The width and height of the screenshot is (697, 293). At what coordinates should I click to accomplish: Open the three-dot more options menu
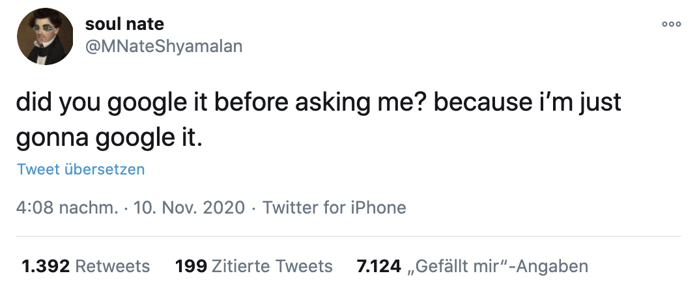(671, 24)
